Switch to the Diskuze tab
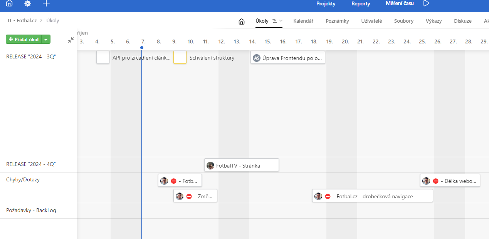489x239 pixels. [463, 21]
